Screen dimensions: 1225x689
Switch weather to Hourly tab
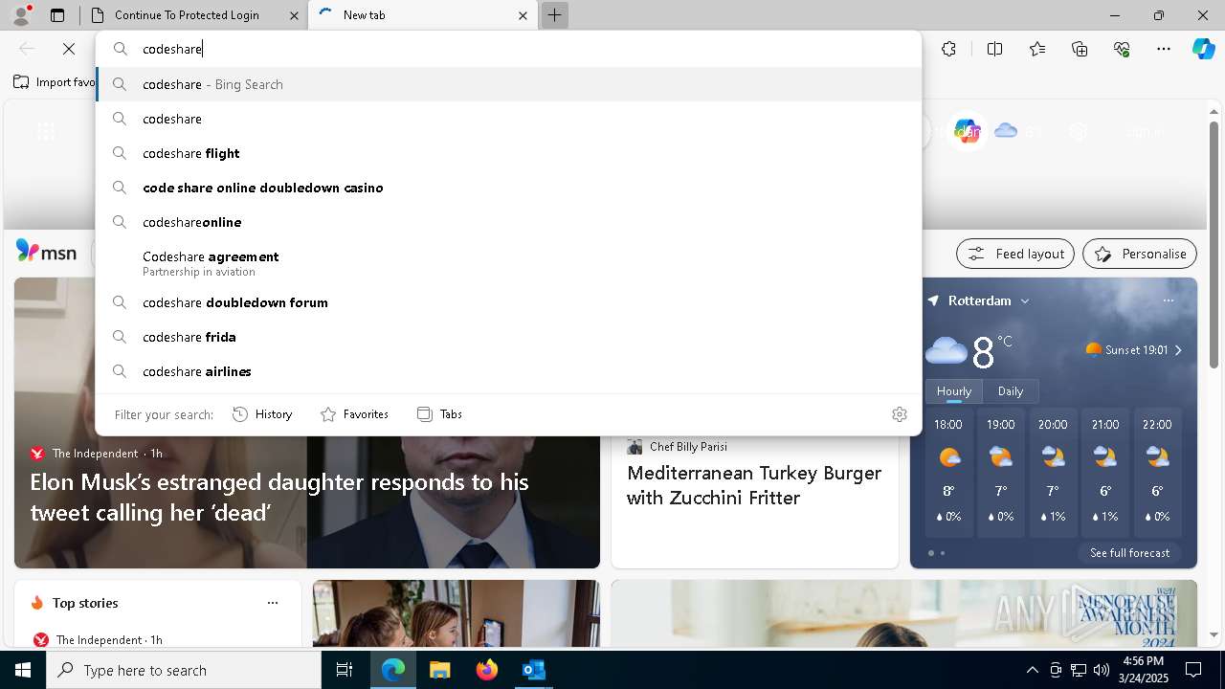[954, 390]
